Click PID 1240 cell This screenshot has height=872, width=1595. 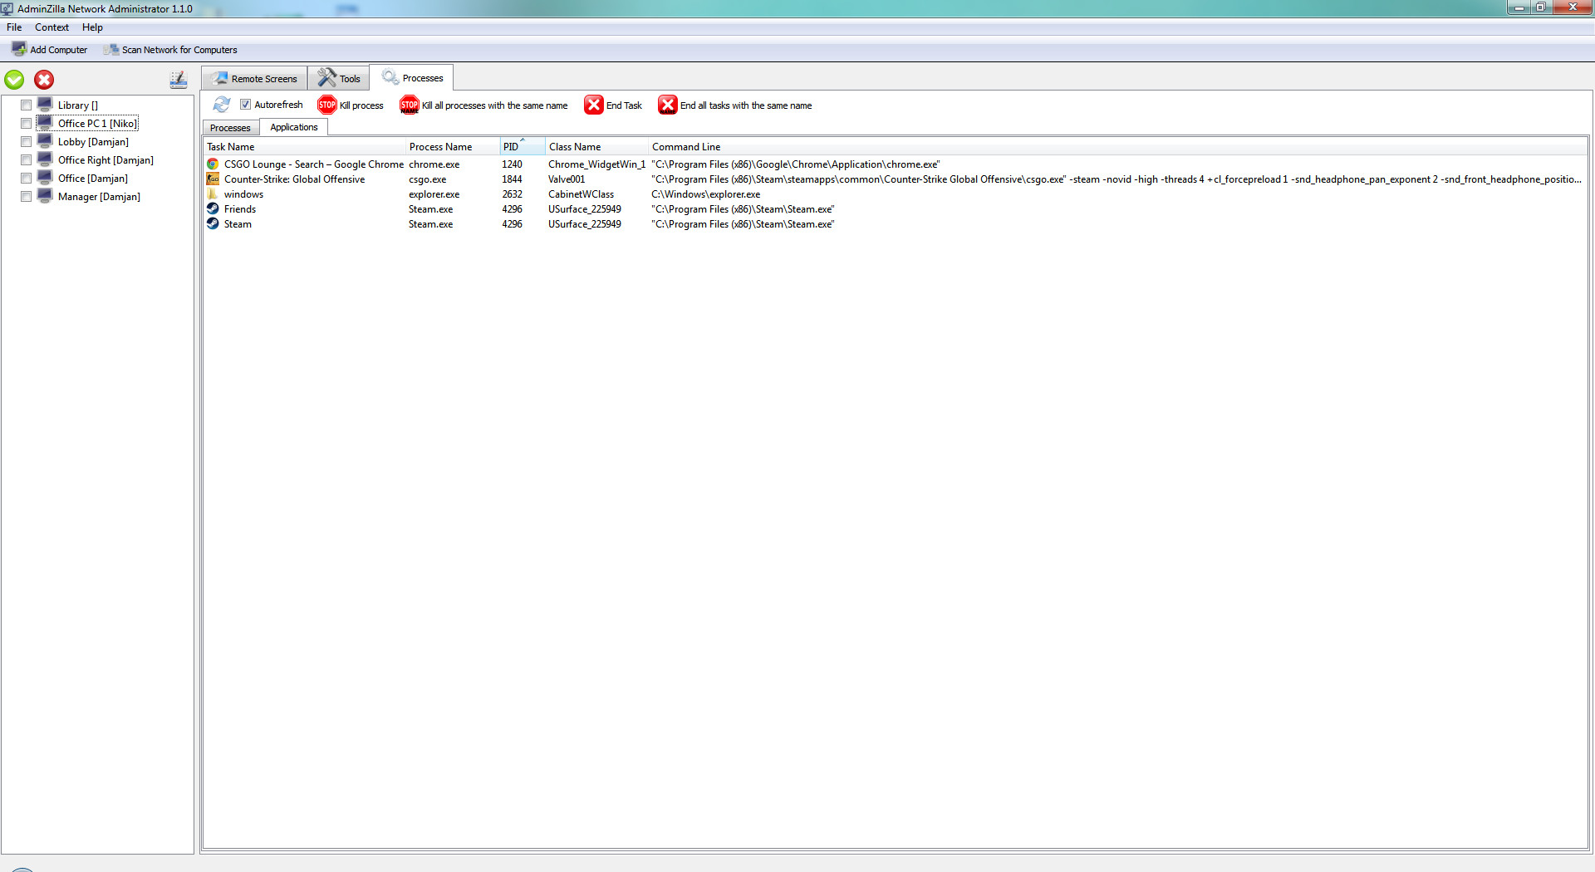512,164
